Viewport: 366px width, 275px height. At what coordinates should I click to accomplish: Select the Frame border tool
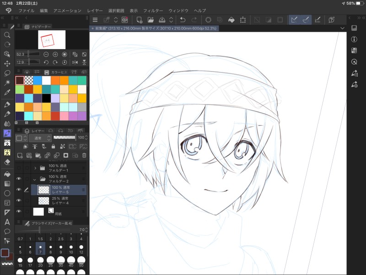click(x=7, y=203)
